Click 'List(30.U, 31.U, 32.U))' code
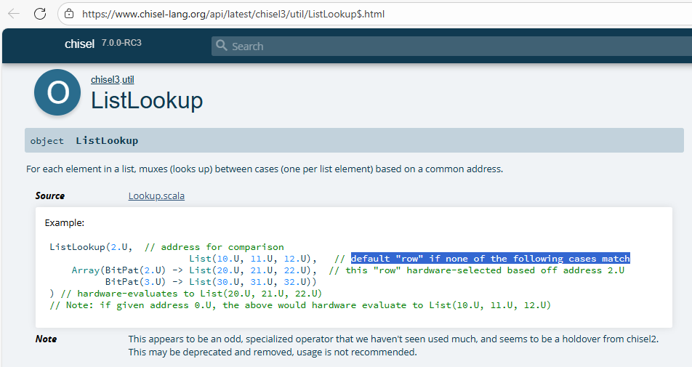Viewport: 692px width, 367px height. [x=253, y=282]
